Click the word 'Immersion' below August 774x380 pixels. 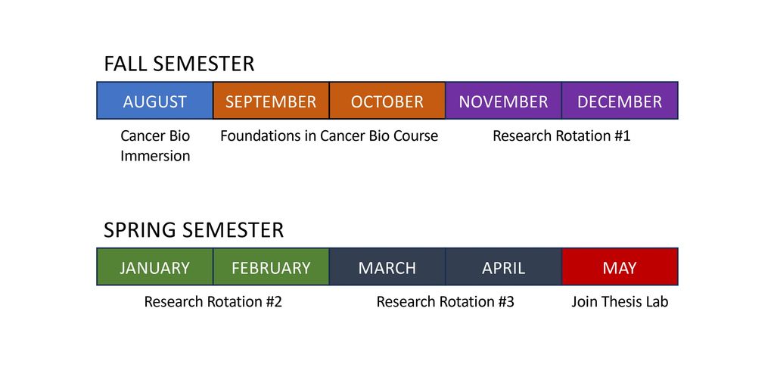(x=155, y=156)
